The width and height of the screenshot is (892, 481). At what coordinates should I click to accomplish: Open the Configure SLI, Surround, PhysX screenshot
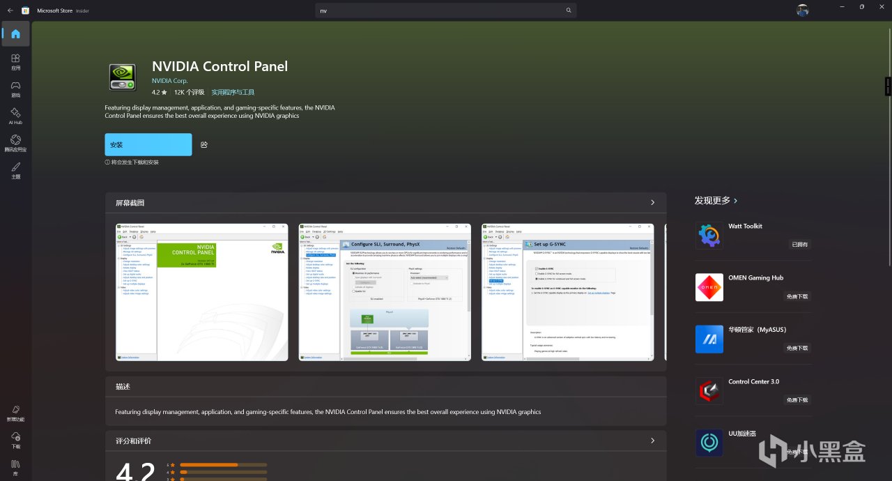tap(385, 292)
